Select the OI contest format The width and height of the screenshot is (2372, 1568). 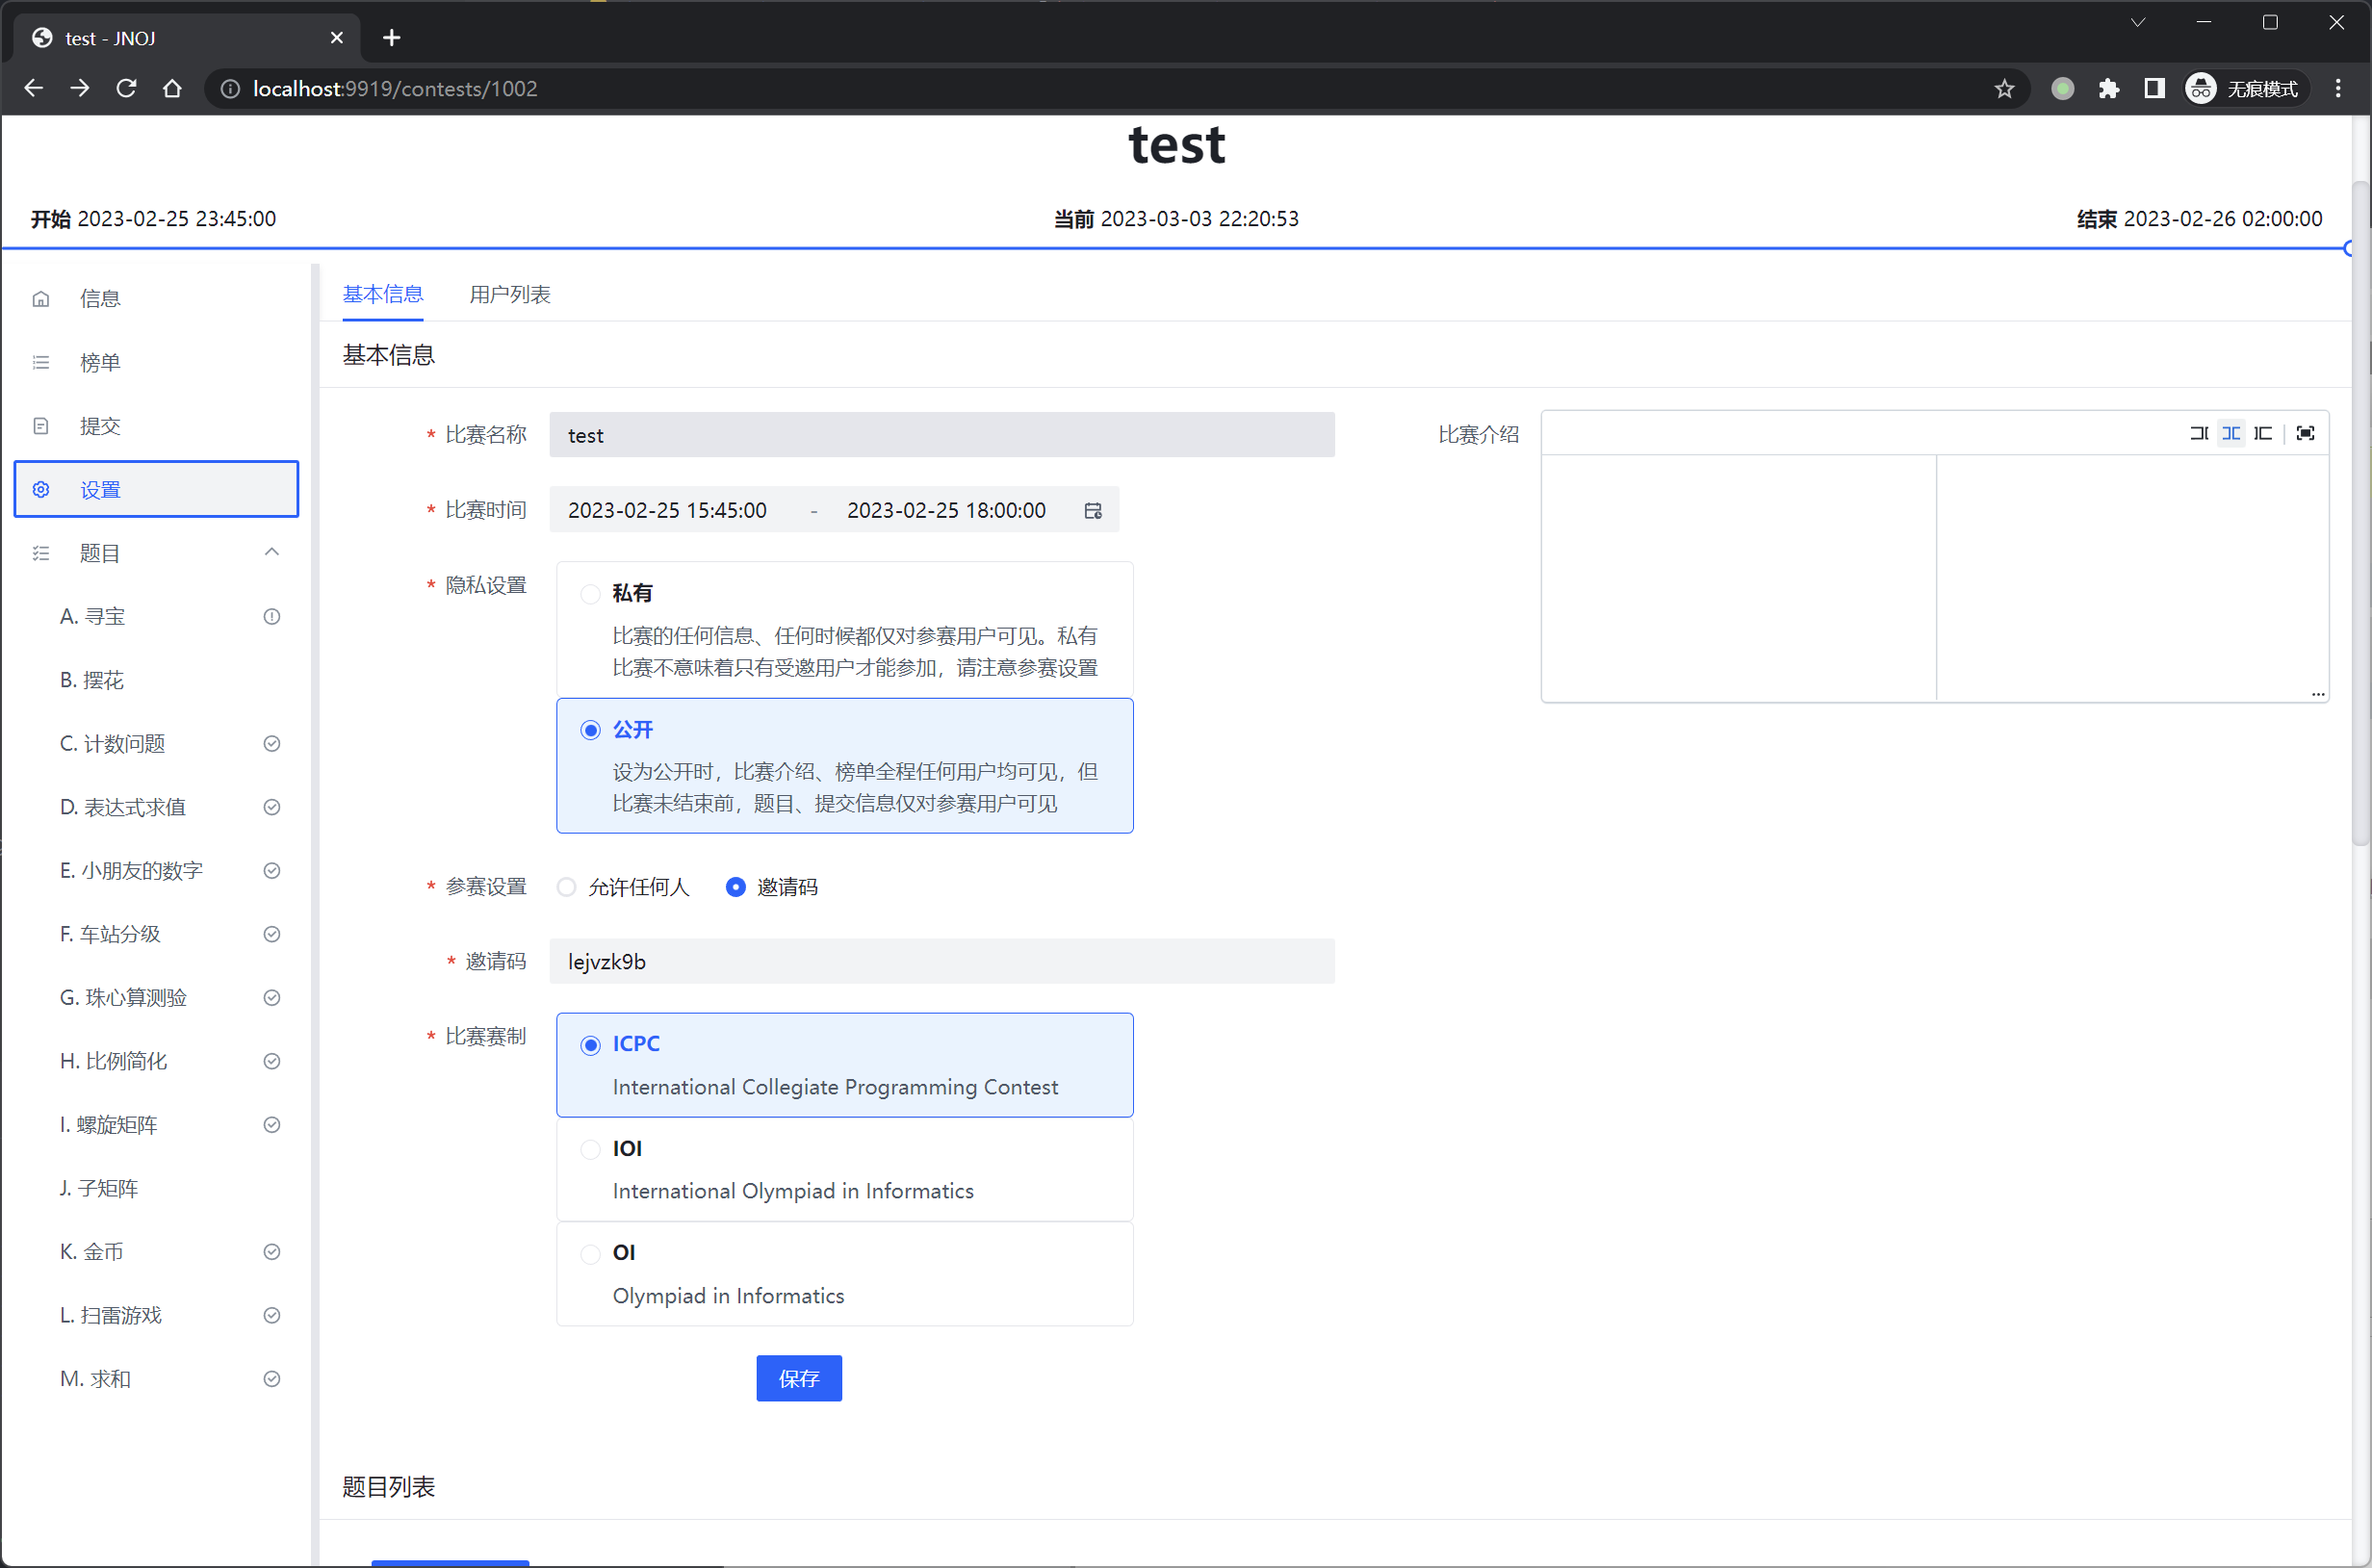point(844,1274)
